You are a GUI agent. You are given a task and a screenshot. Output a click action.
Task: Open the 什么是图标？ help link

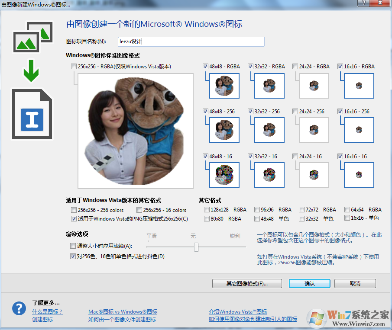48,312
